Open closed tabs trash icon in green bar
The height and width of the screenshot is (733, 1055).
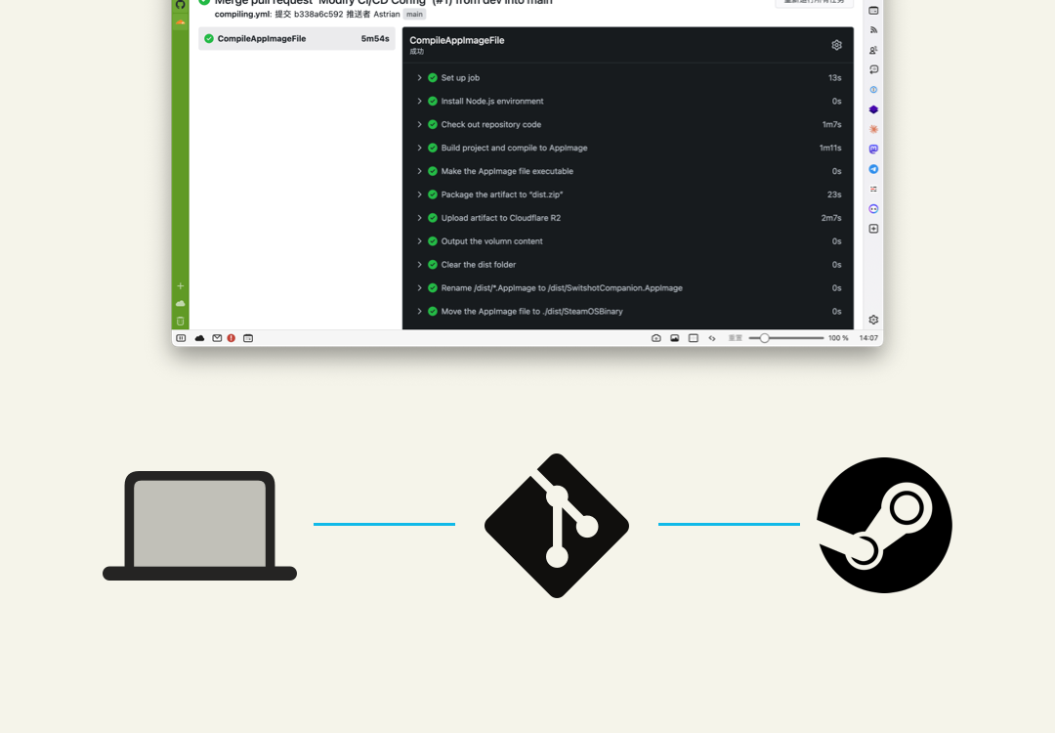pos(181,322)
